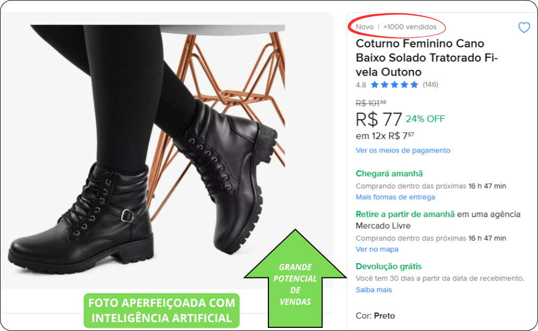Open 'Ver no mapa' link
This screenshot has height=331, width=538.
[x=377, y=249]
